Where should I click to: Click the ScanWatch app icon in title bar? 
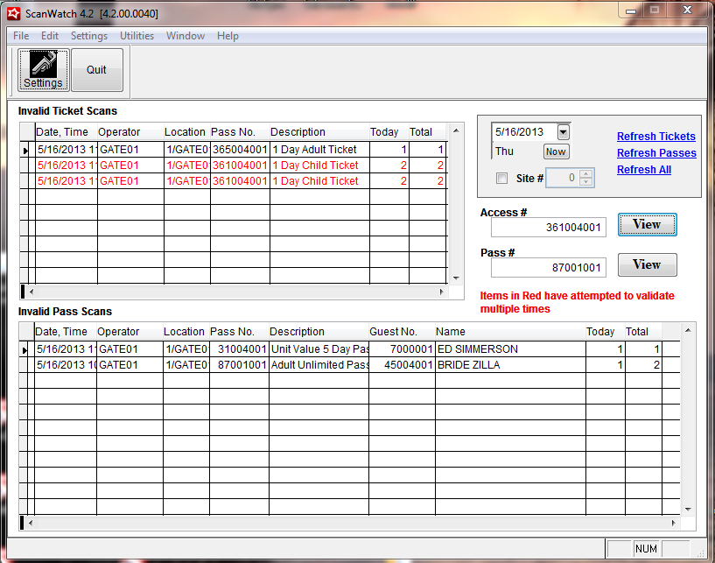tap(13, 13)
